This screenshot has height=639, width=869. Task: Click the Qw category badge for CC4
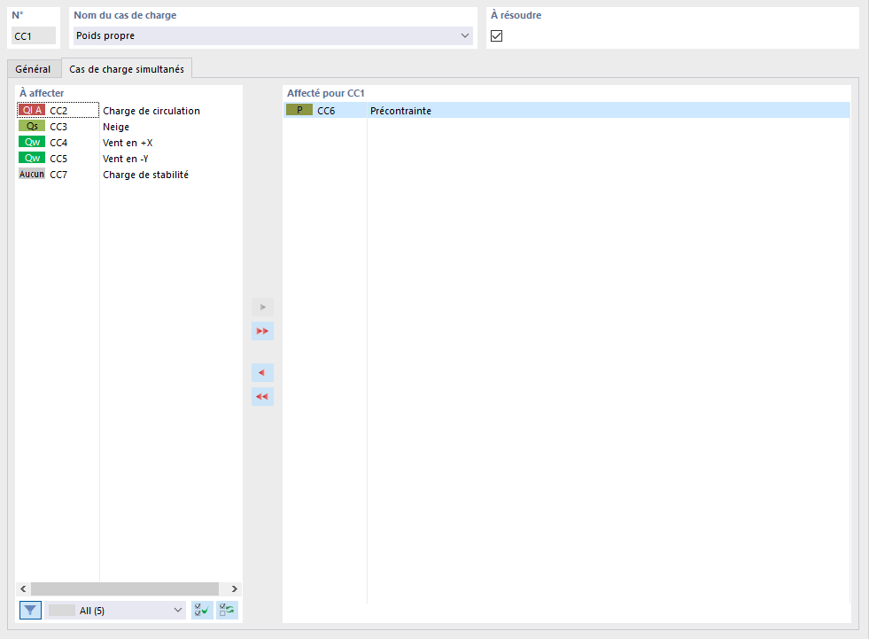(x=32, y=142)
